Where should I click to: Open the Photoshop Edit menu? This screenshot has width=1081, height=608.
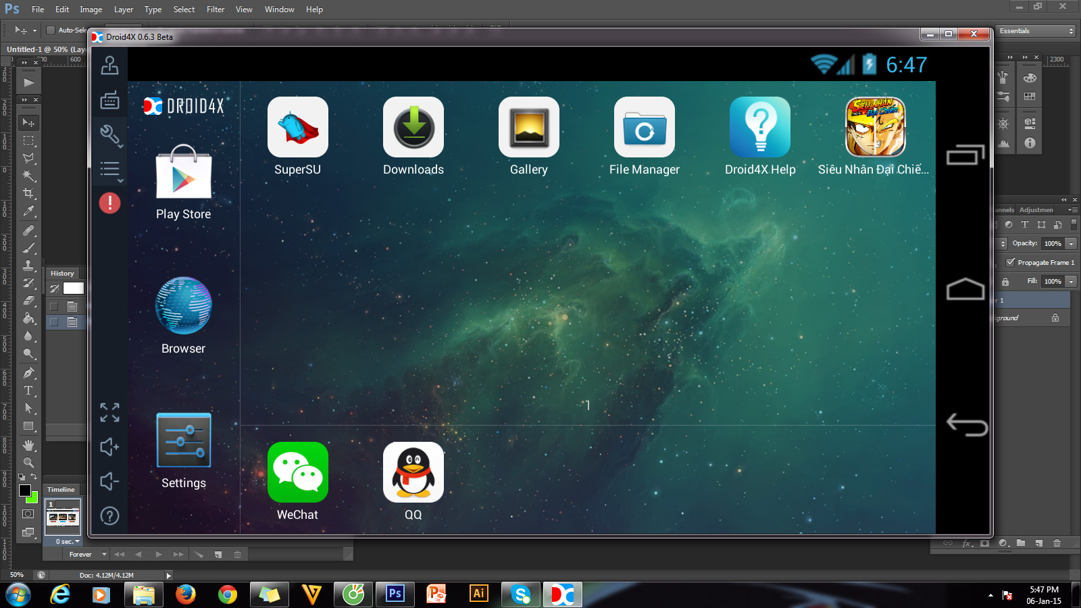pos(62,9)
